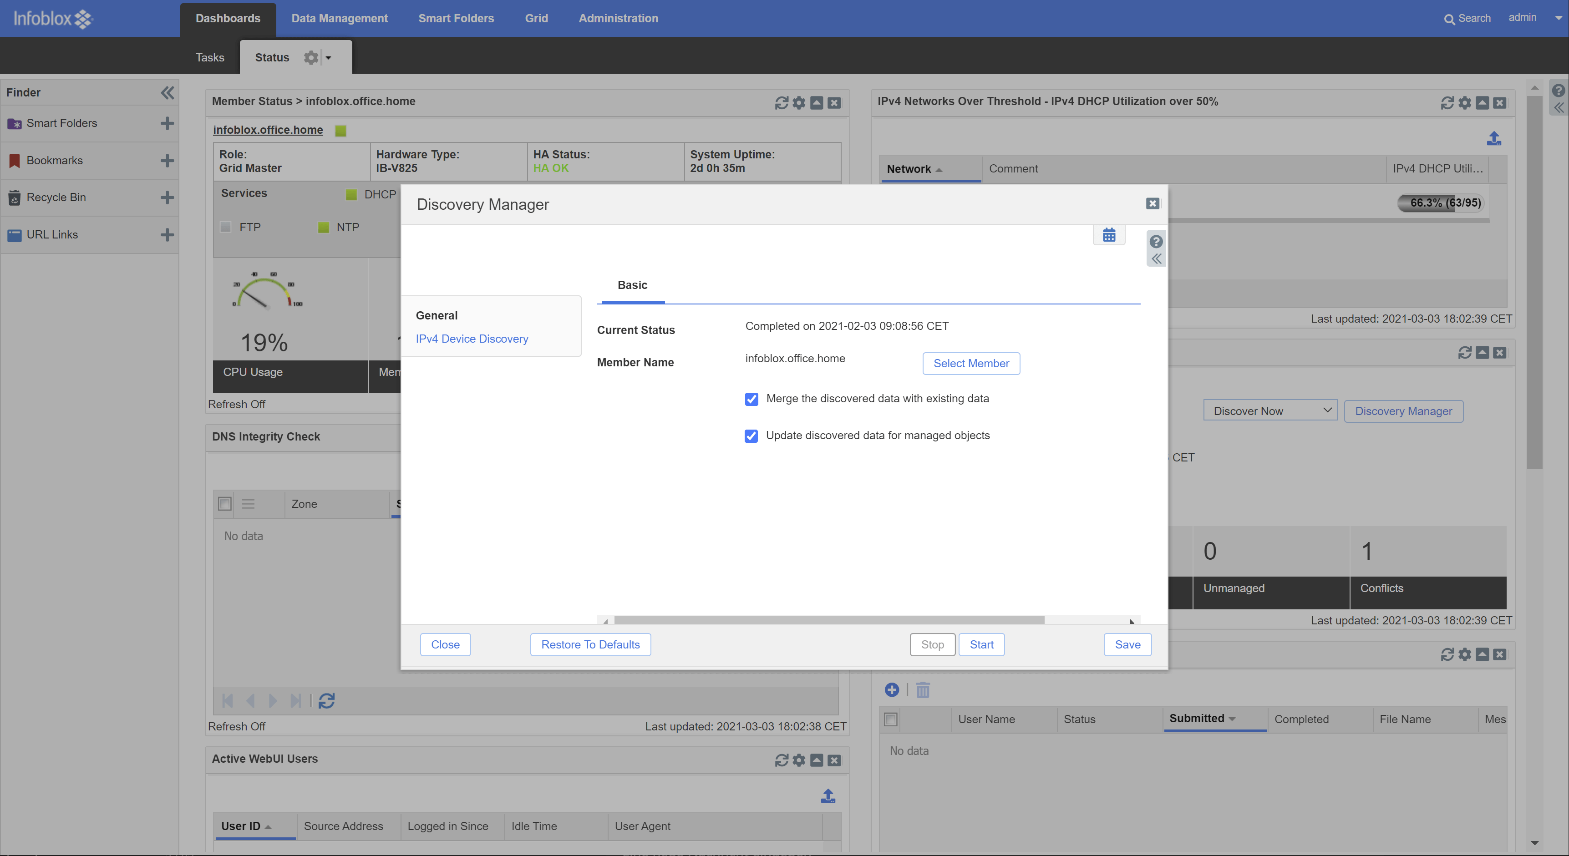Click the Select Member button
The width and height of the screenshot is (1569, 856).
click(x=970, y=364)
